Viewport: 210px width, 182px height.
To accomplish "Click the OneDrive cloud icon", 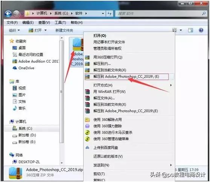I will click(15, 68).
